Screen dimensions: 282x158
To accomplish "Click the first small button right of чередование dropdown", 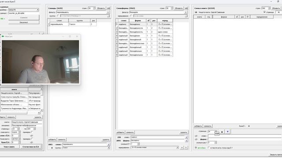I will 182,147.
